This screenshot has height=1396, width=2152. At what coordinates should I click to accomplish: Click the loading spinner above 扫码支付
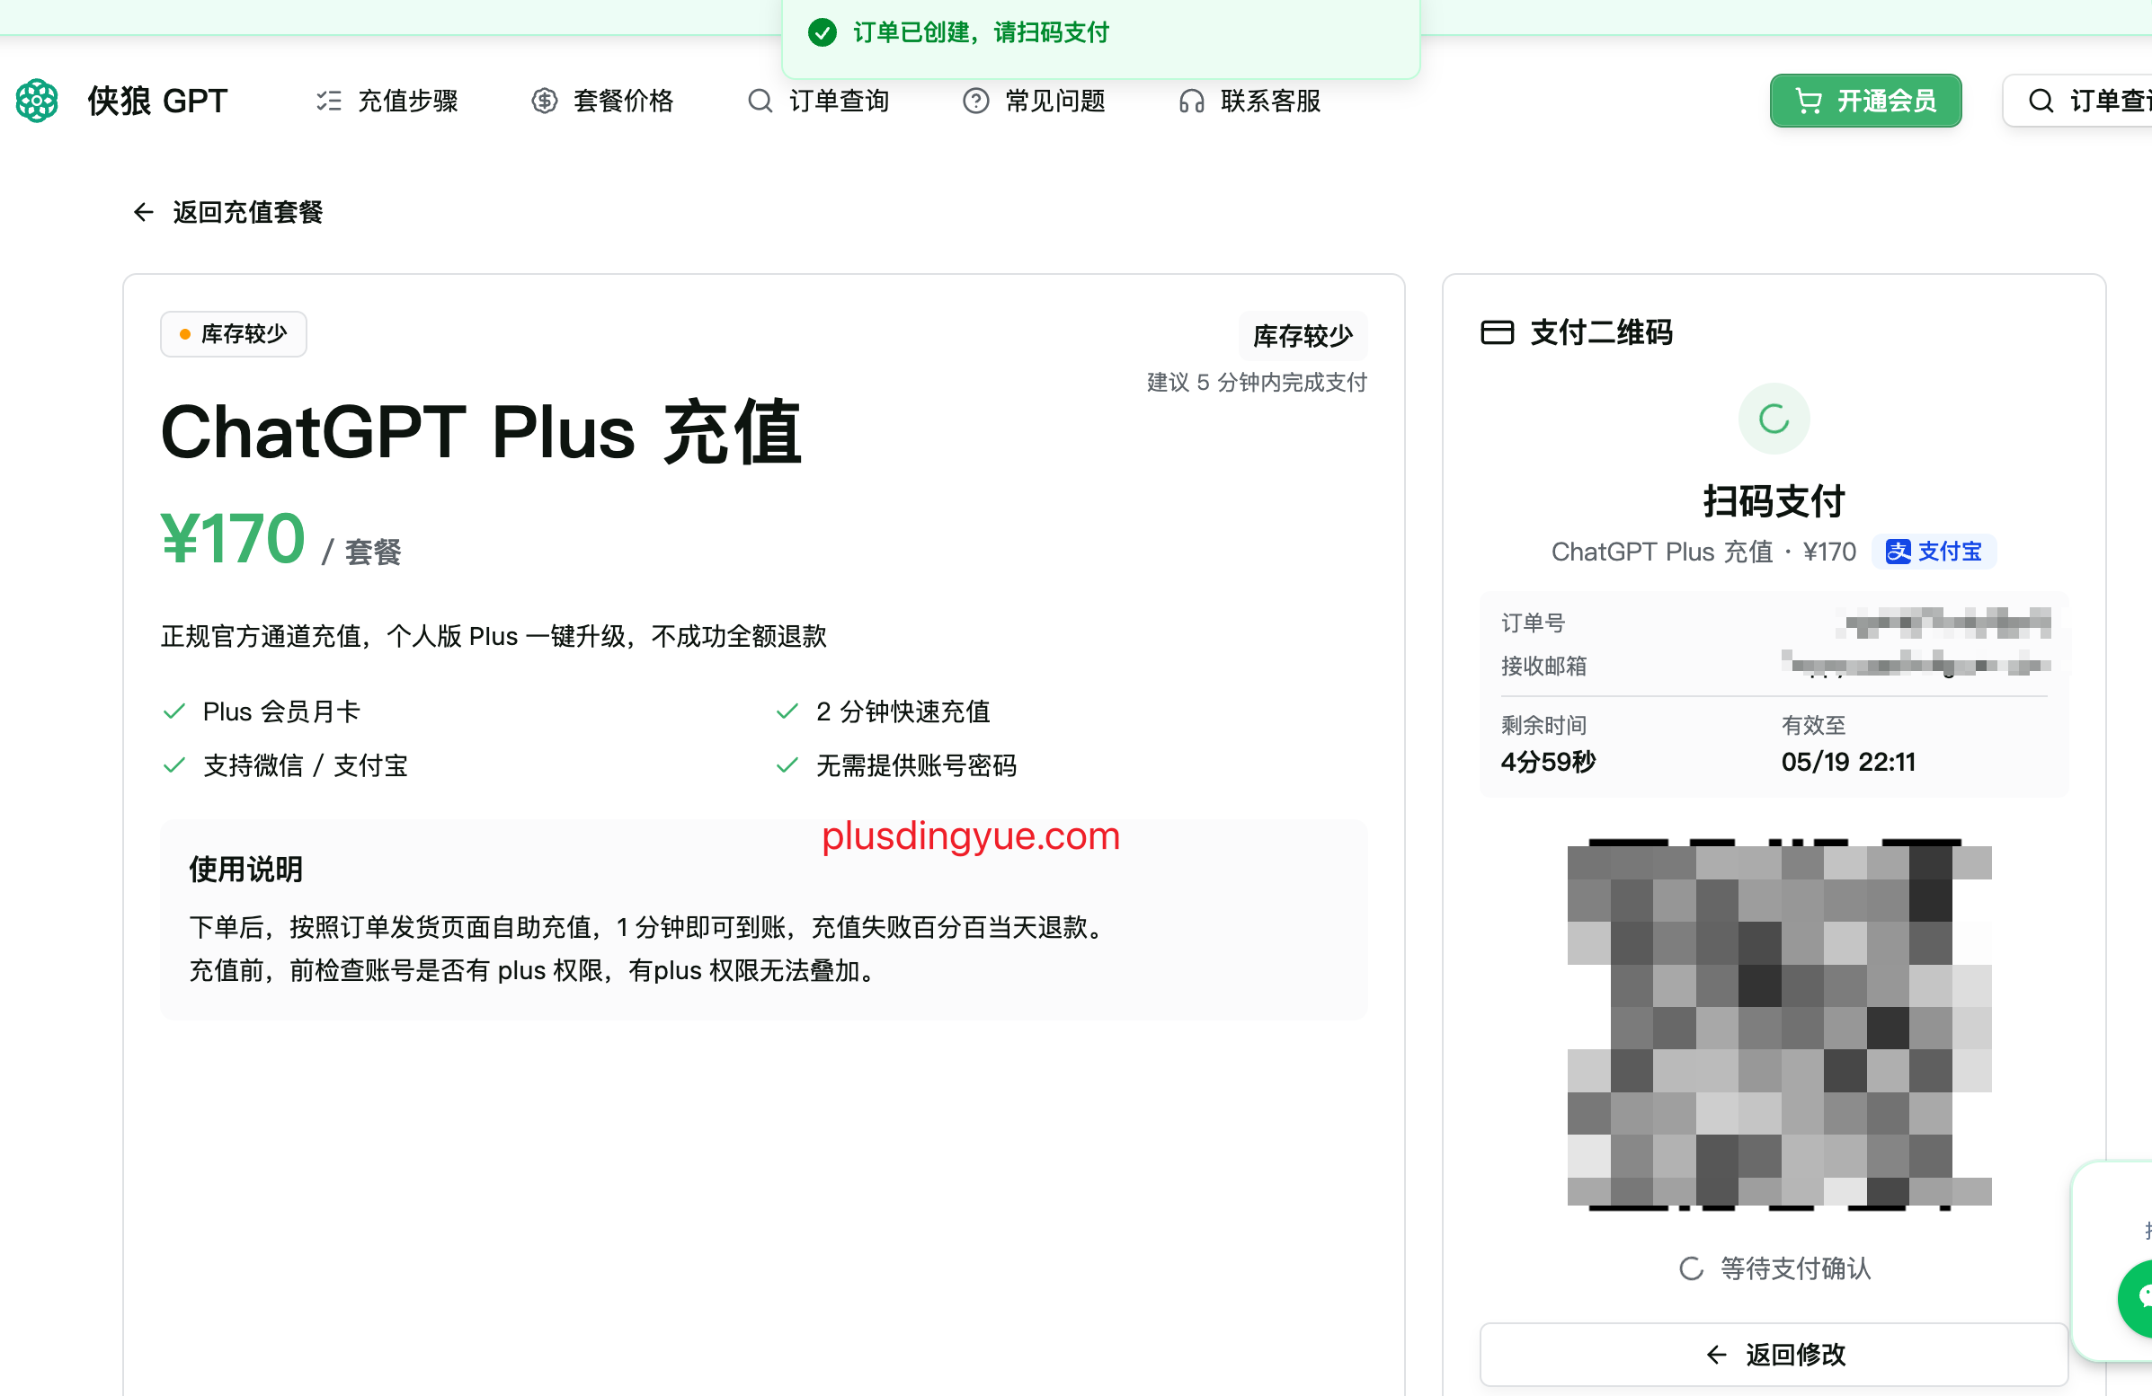tap(1774, 419)
